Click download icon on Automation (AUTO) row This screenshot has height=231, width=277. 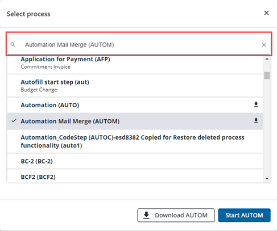click(256, 104)
